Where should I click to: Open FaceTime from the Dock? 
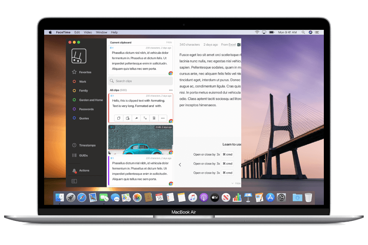click(x=104, y=197)
